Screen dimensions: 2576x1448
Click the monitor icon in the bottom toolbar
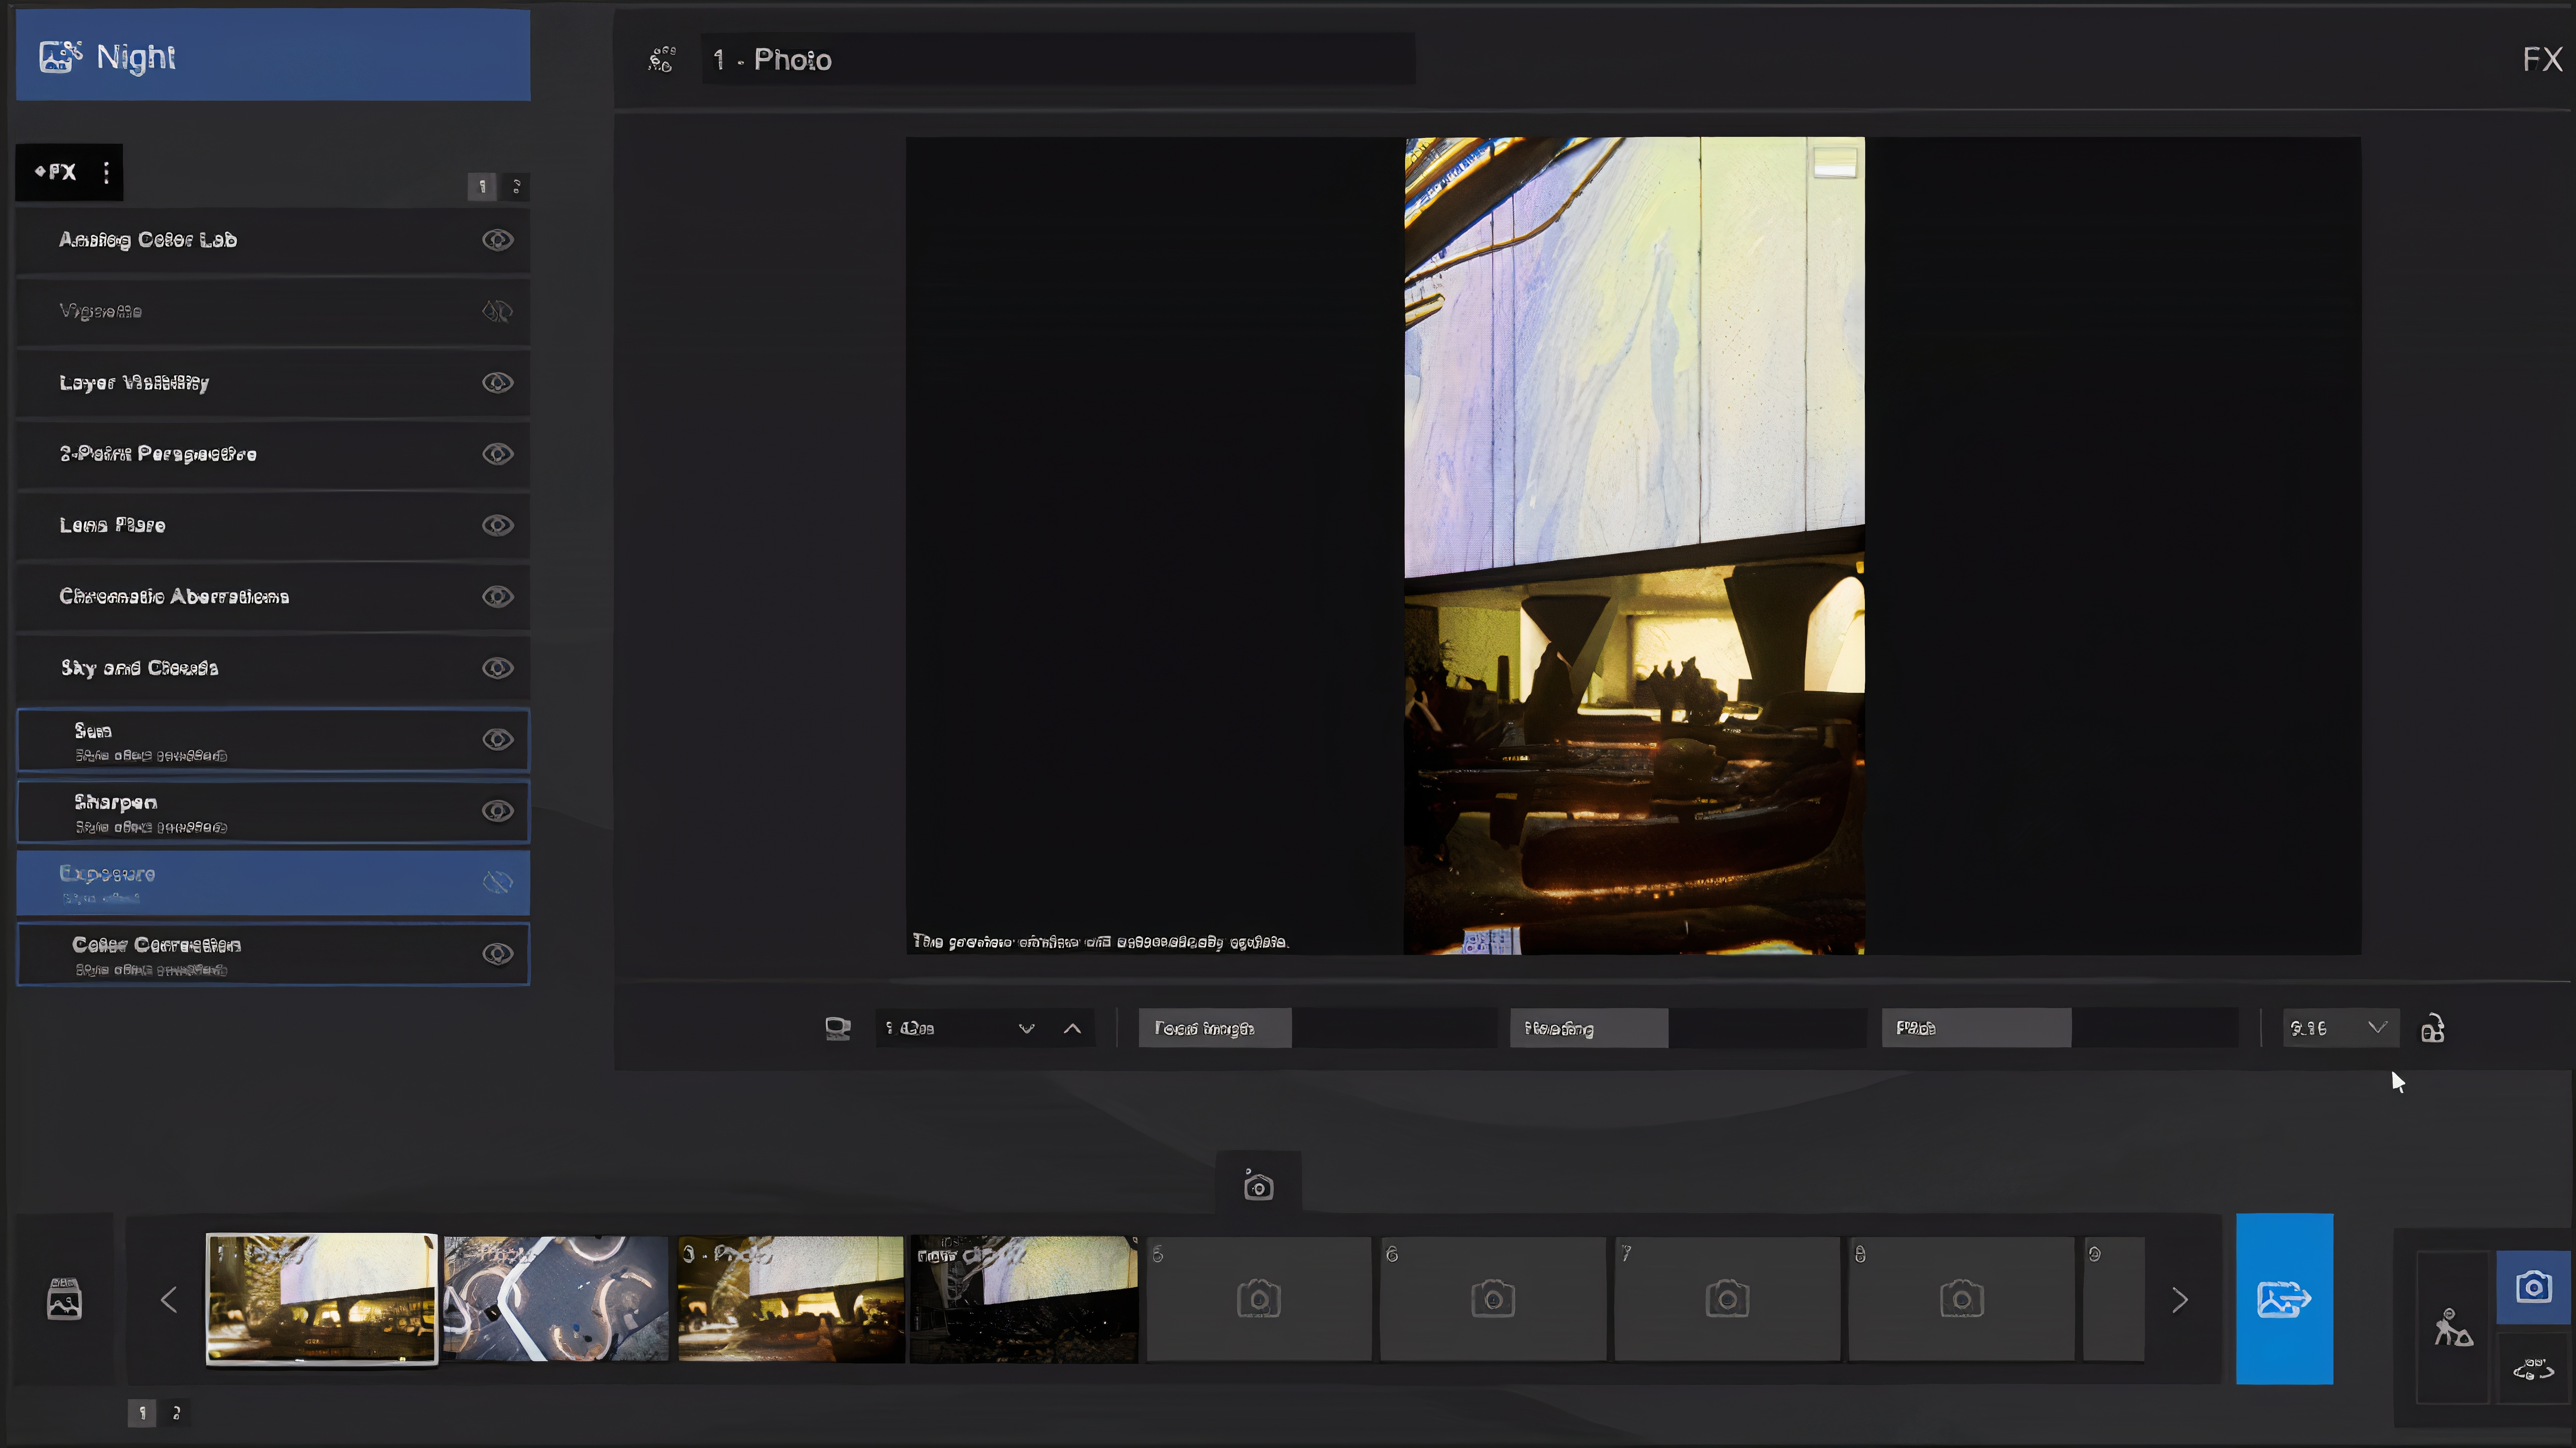pos(837,1028)
